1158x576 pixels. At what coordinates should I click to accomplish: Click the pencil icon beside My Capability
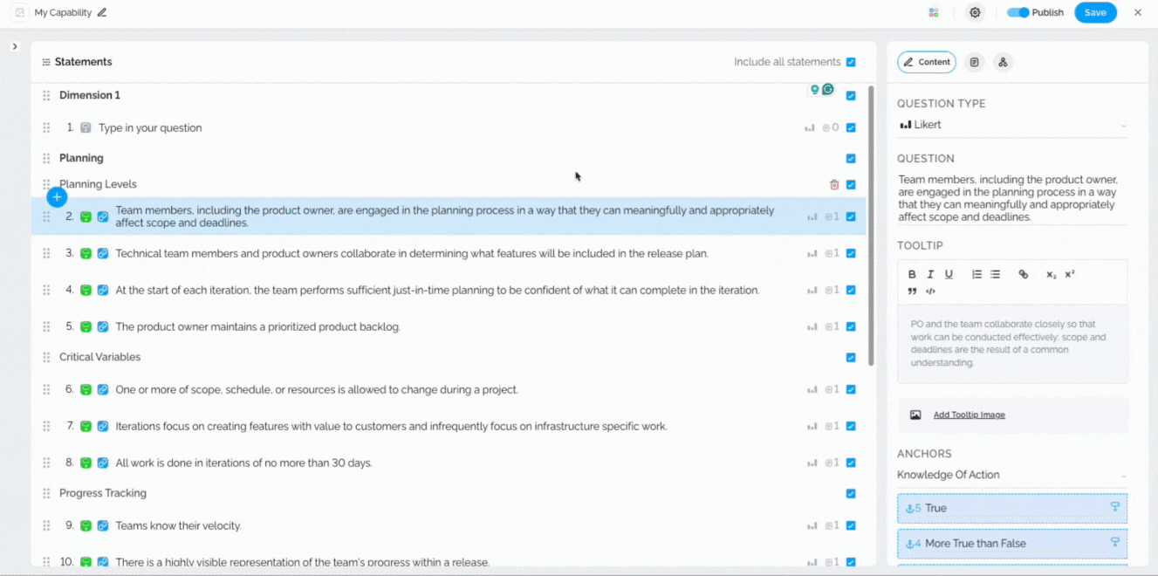pos(102,13)
